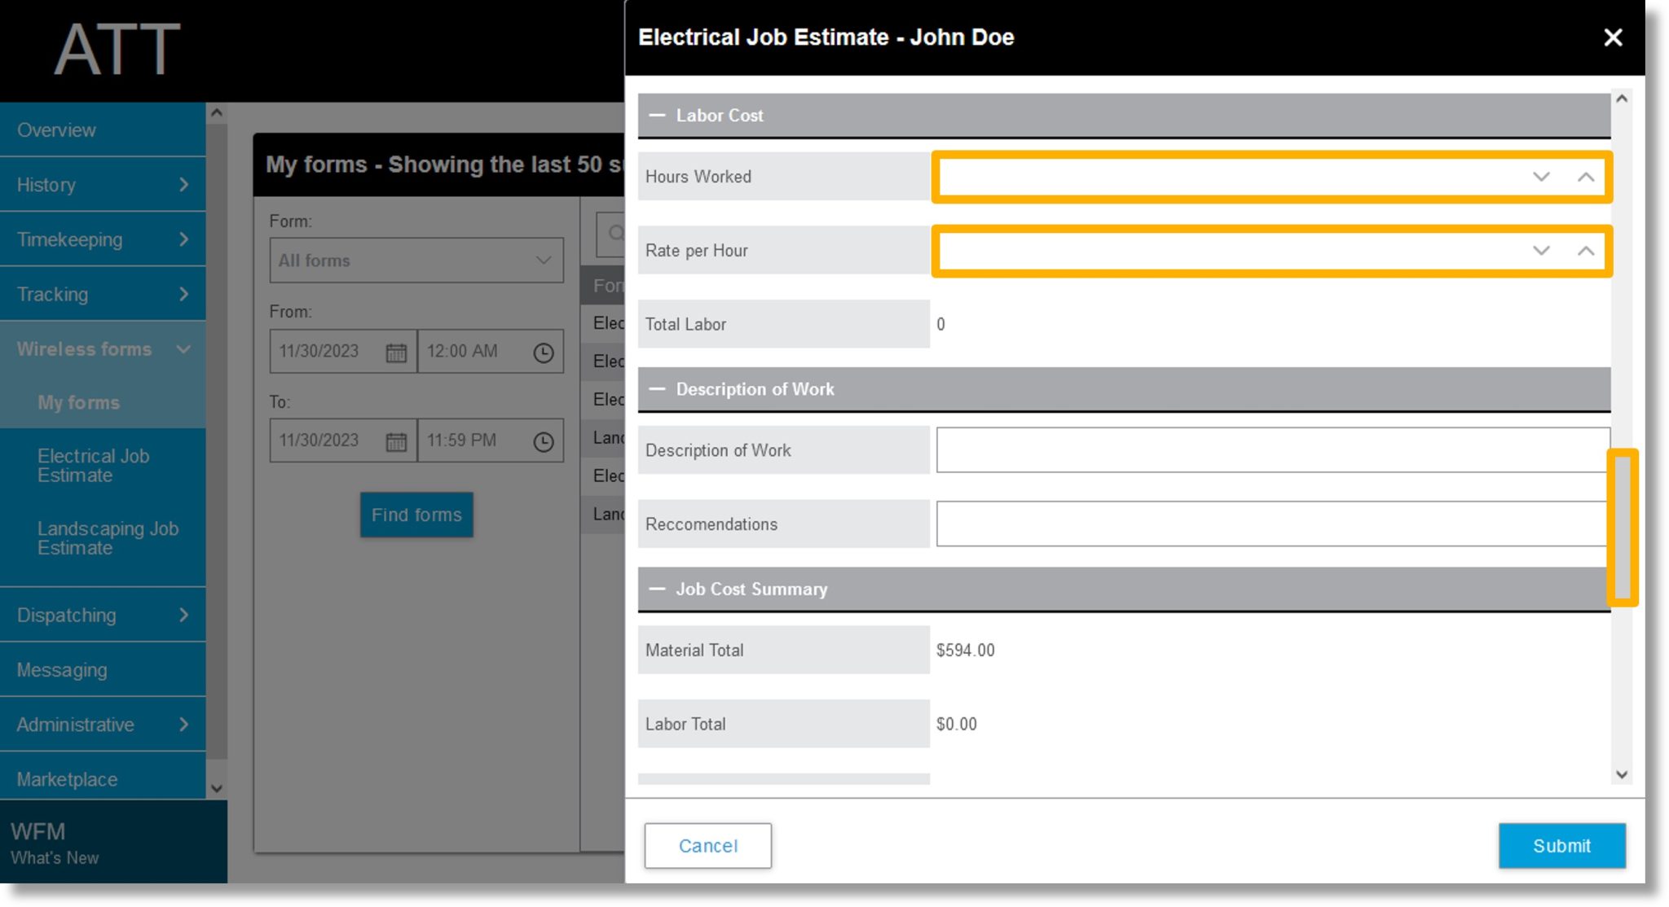Click the Reccomendations text field
Viewport: 1669px width, 907px height.
coord(1271,524)
